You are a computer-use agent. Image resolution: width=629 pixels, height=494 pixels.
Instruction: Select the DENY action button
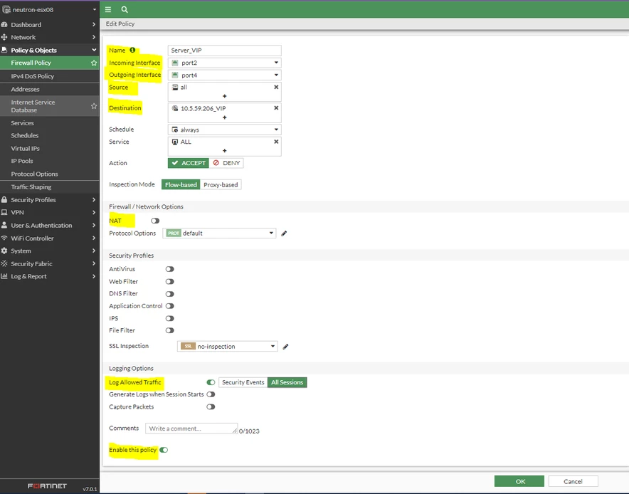coord(226,163)
